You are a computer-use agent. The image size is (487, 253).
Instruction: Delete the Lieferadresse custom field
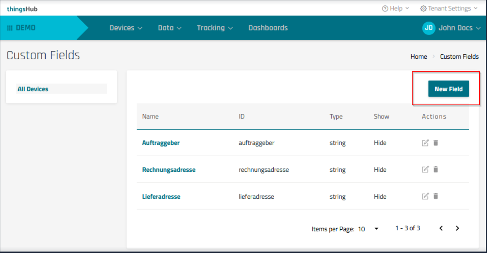(x=436, y=196)
